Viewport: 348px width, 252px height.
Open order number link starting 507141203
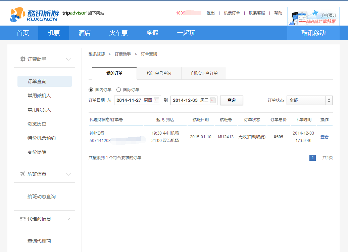tap(100, 141)
